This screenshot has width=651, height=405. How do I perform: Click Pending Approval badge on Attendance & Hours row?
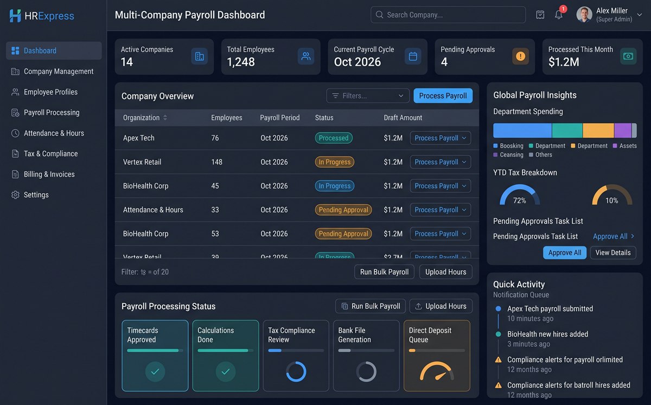(343, 210)
